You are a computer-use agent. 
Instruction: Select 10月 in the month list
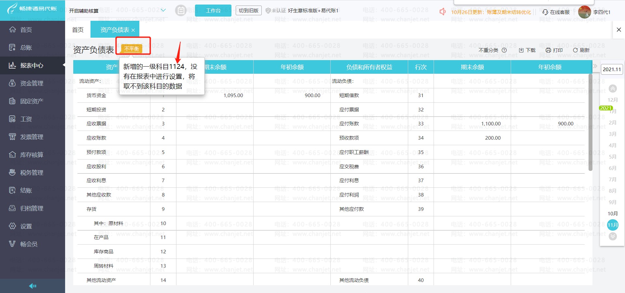coord(613,214)
